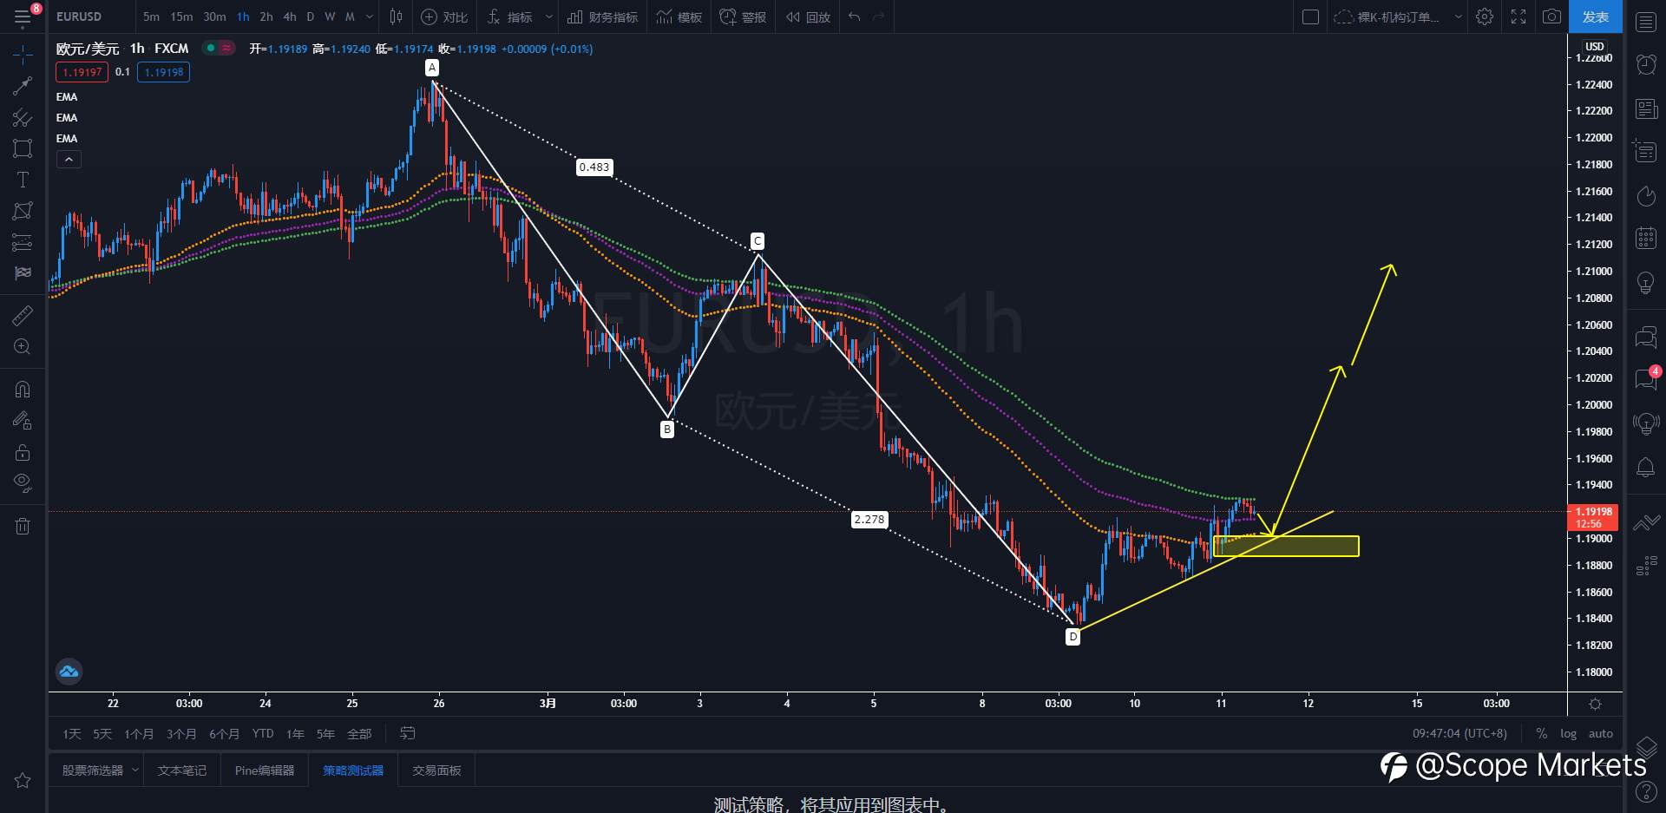Switch to 15m timeframe
Viewport: 1666px width, 813px height.
181,16
